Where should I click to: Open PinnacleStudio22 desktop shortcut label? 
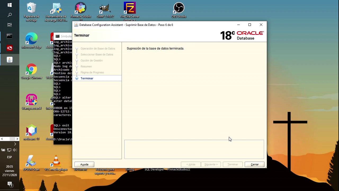coord(179,170)
